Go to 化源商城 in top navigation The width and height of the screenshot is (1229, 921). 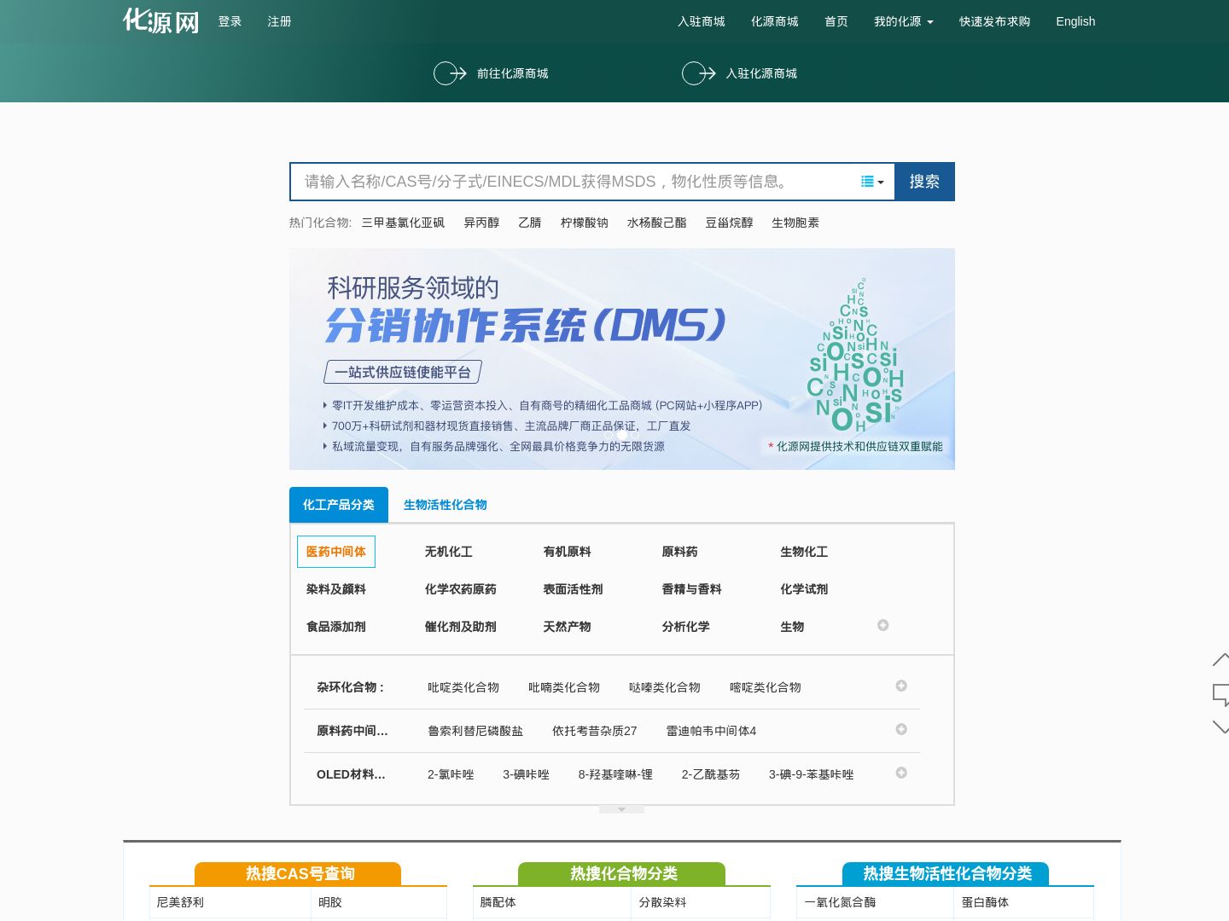(x=775, y=21)
